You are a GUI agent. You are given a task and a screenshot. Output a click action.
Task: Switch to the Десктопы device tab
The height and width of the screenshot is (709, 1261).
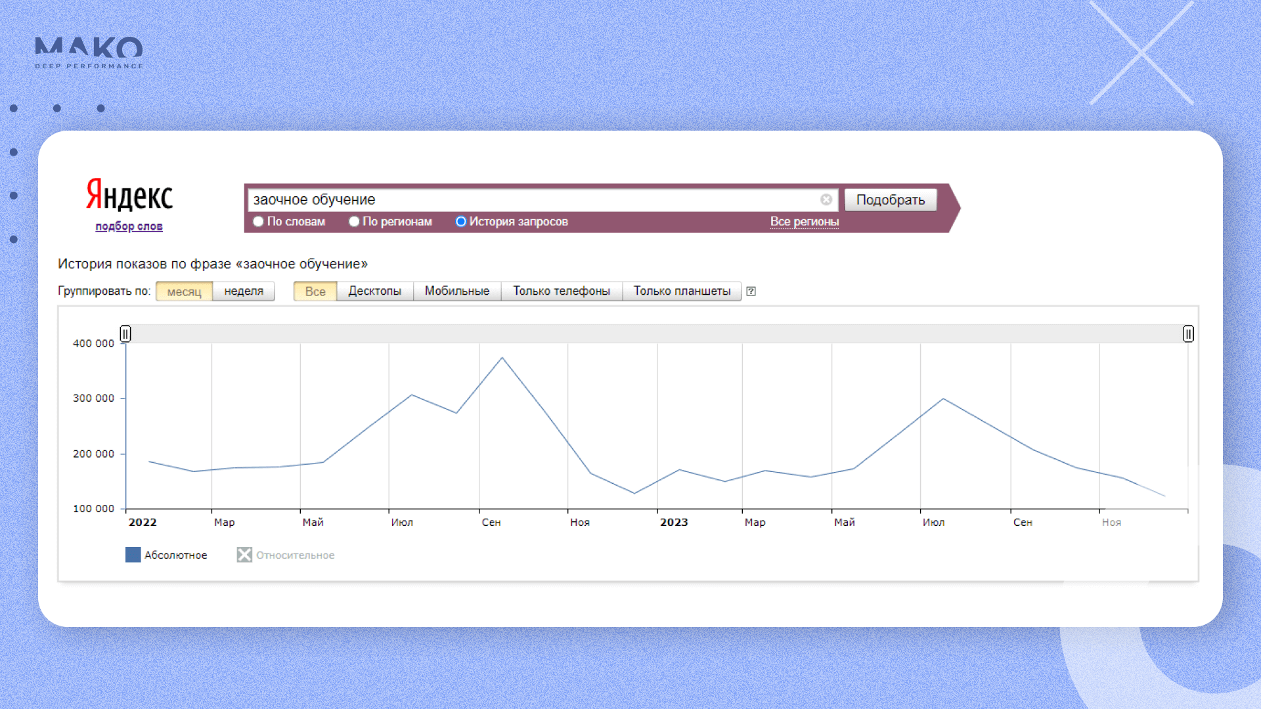point(374,291)
